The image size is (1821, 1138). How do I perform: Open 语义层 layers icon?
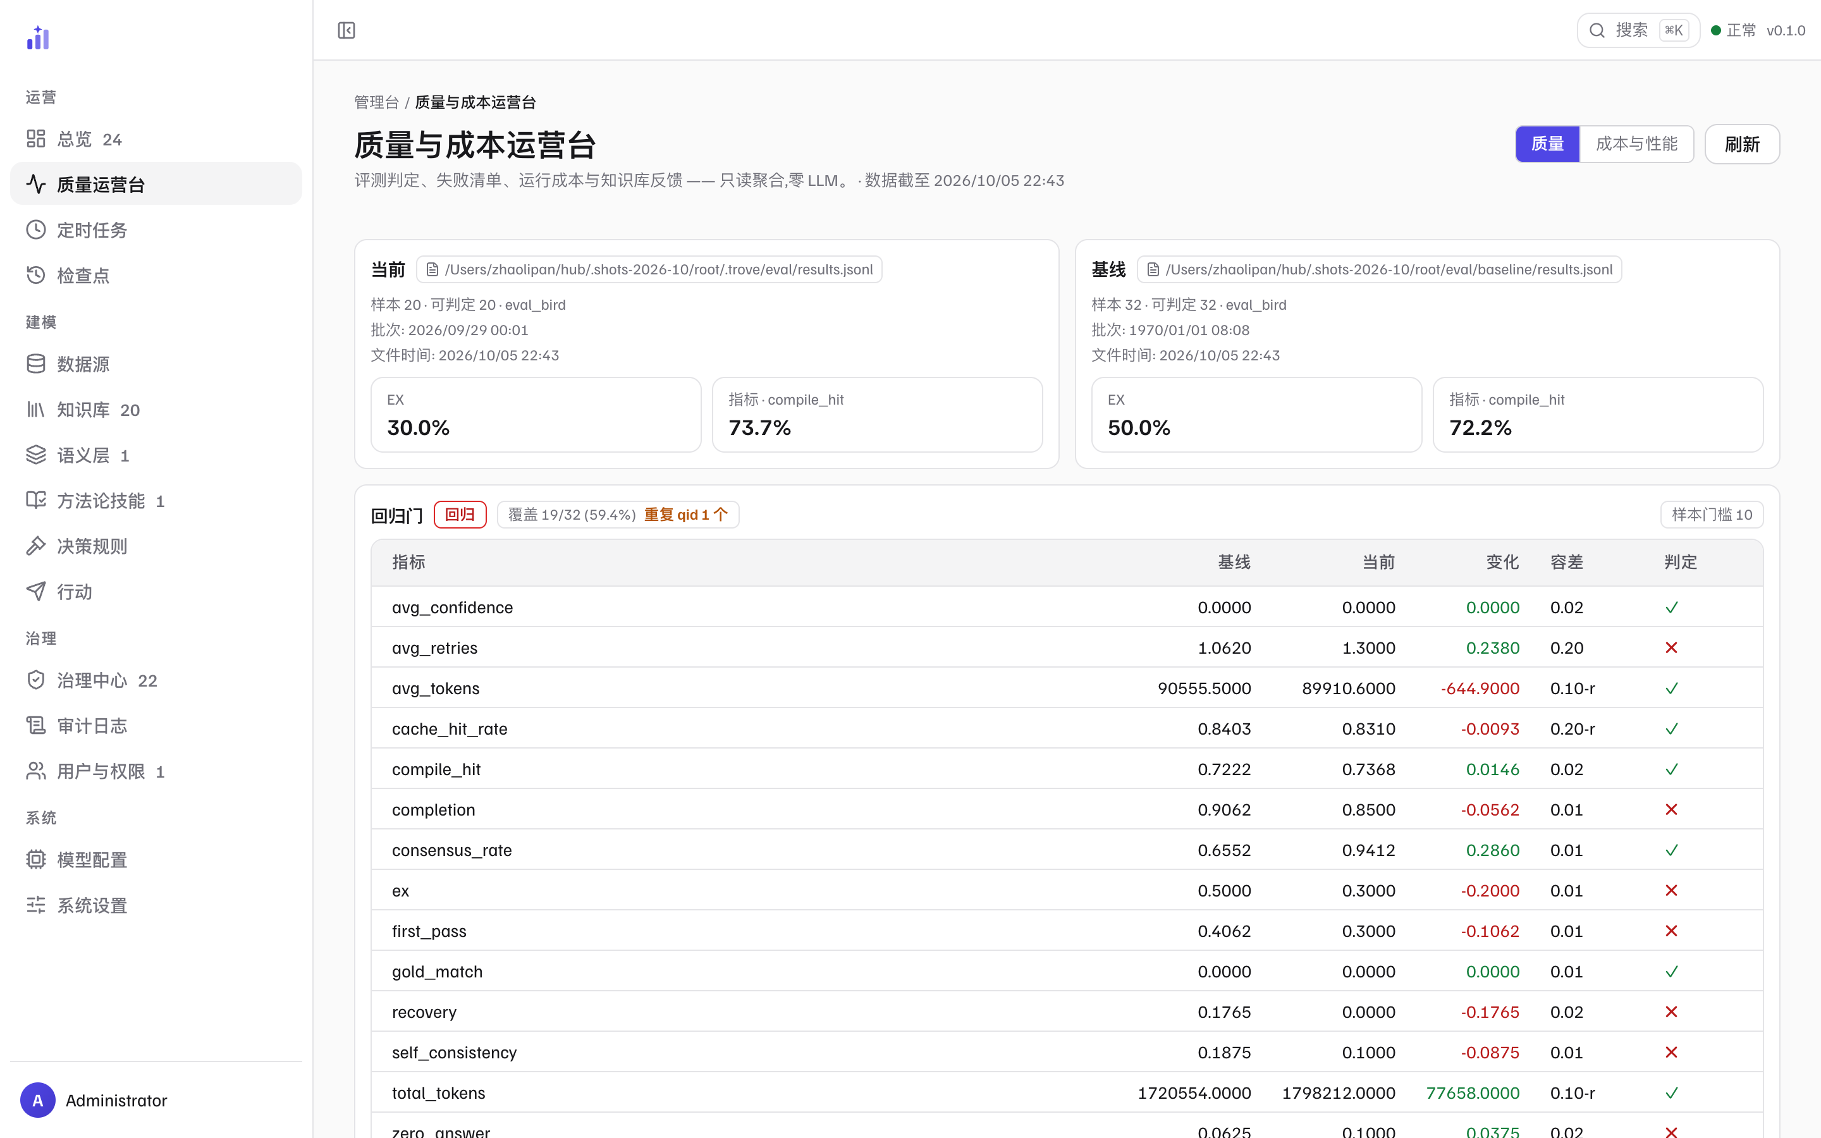[x=36, y=455]
